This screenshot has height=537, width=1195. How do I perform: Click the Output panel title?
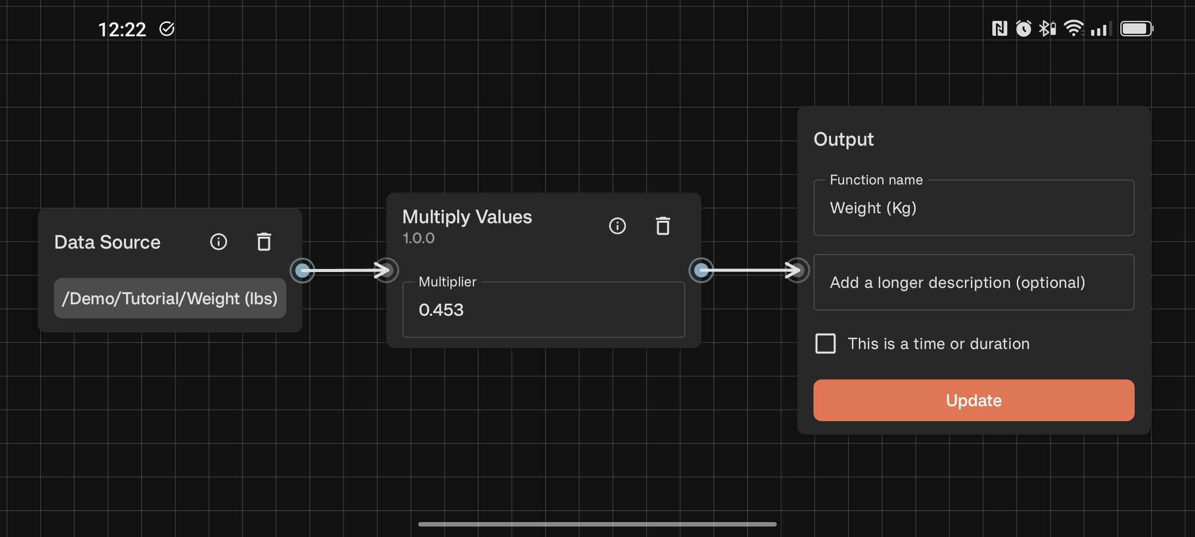coord(843,140)
